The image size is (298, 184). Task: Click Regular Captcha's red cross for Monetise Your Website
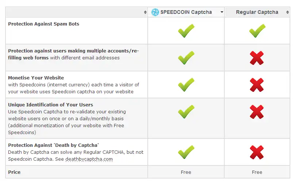(x=257, y=85)
